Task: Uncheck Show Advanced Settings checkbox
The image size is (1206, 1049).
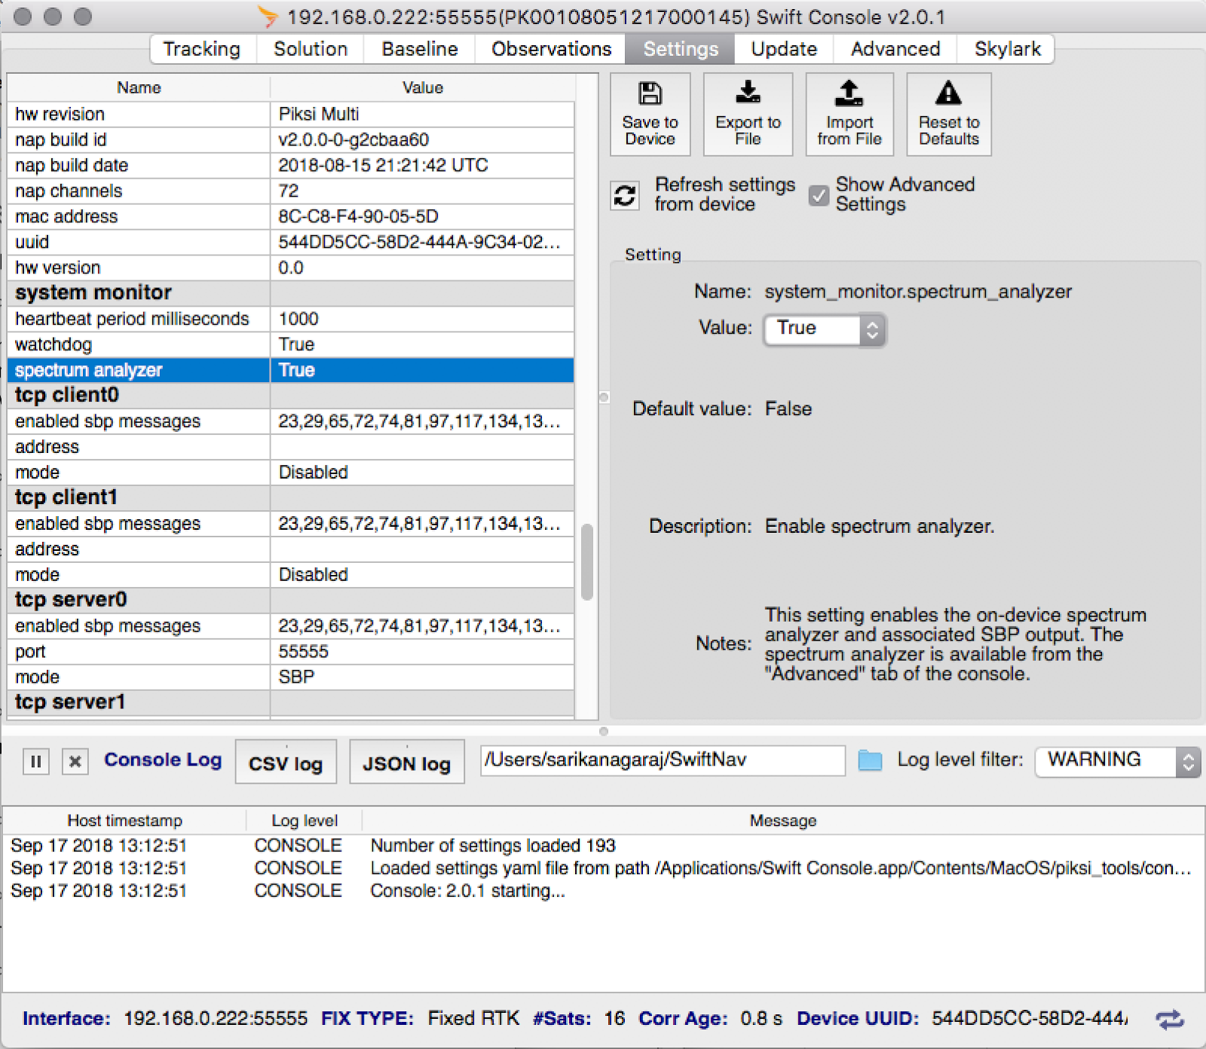Action: (819, 195)
